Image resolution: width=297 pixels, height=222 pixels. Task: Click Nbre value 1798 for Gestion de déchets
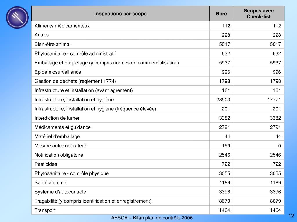[225, 81]
